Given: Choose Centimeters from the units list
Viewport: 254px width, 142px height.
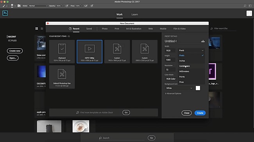Looking at the screenshot, I should click(x=191, y=66).
